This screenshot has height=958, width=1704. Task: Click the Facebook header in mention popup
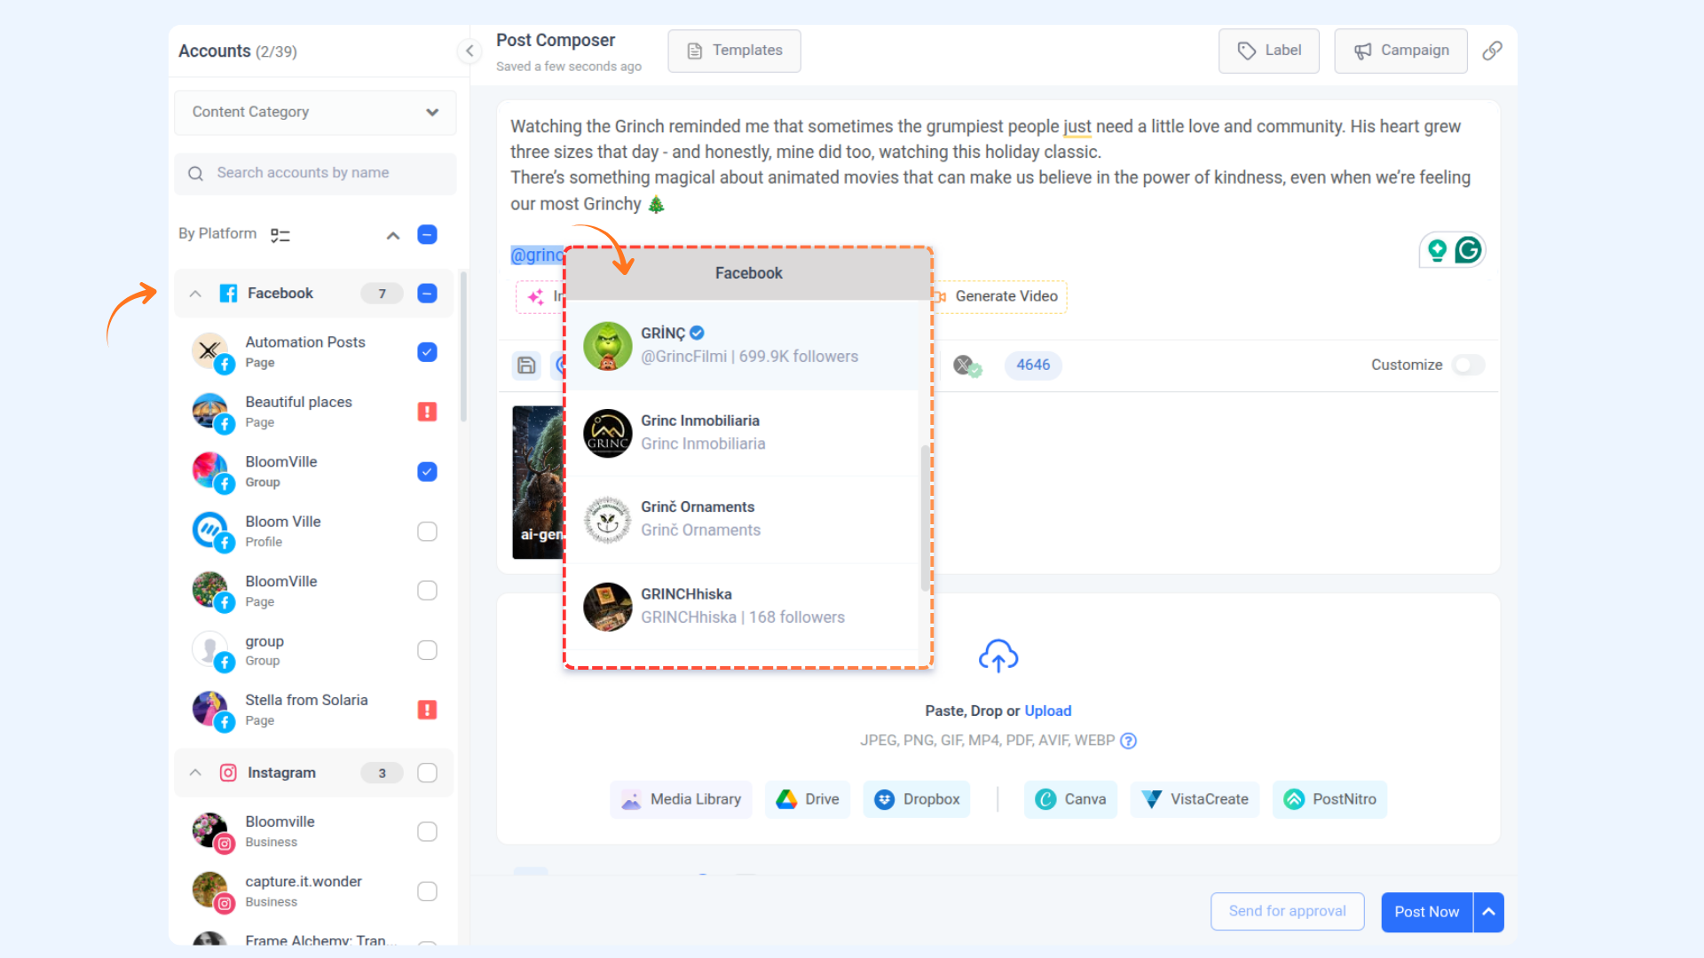(x=748, y=273)
